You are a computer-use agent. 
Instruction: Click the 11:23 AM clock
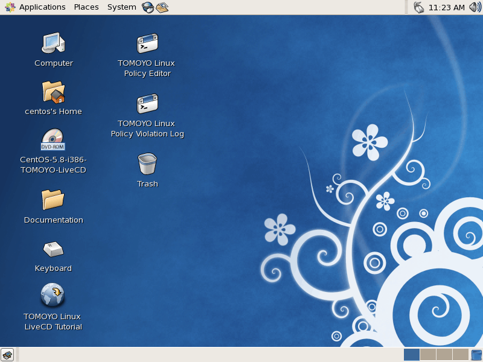point(446,7)
